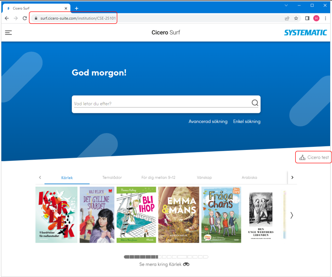The width and height of the screenshot is (332, 277).
Task: Close the Cicero Surf tab
Action: pos(66,8)
